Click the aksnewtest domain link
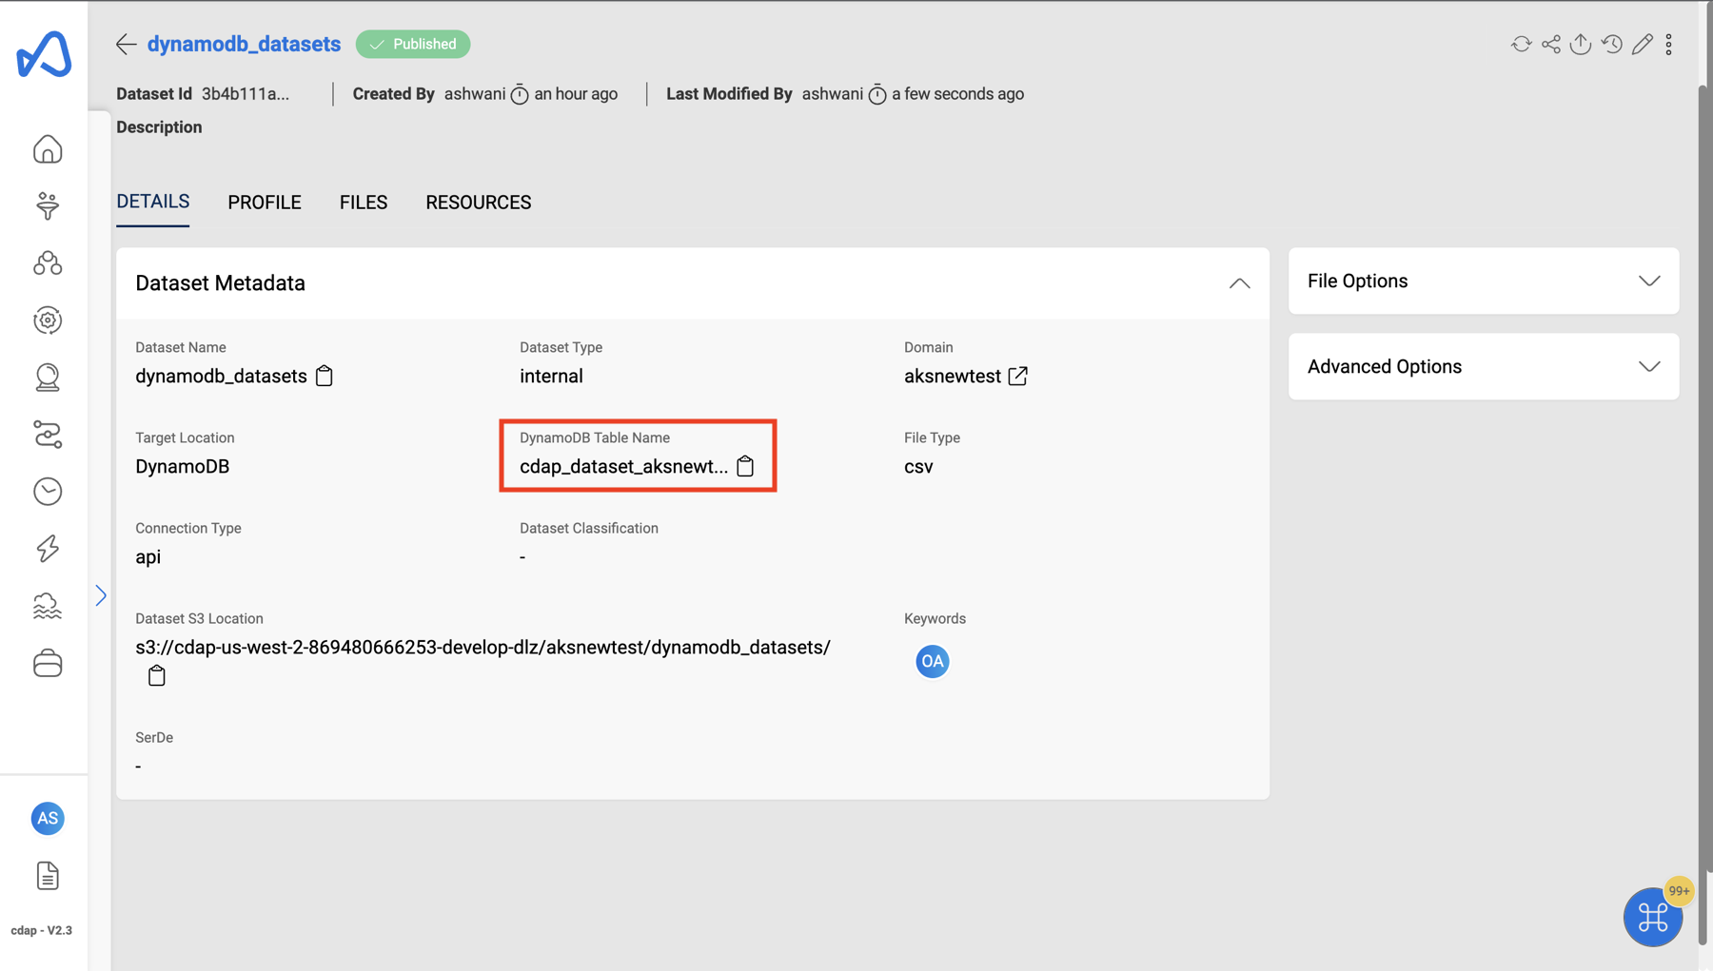The height and width of the screenshot is (971, 1713). point(953,376)
